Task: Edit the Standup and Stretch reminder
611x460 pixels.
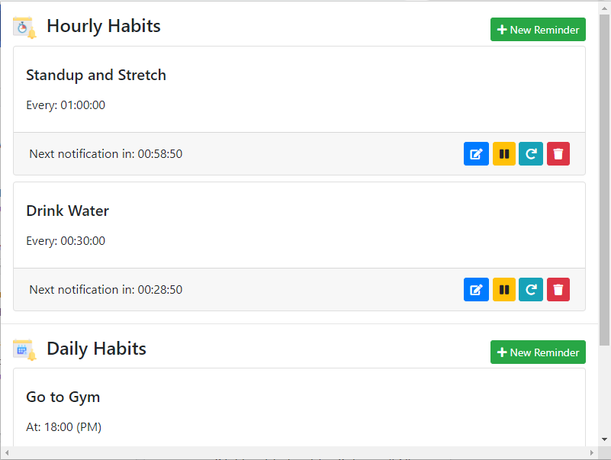Action: 476,154
